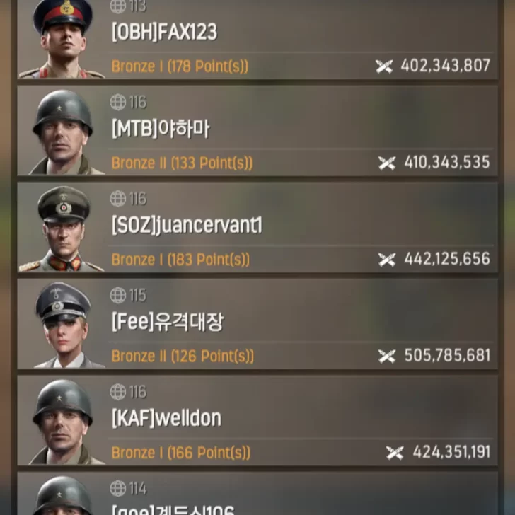Click crossed-weapons icon next to 424,351,191

point(395,453)
